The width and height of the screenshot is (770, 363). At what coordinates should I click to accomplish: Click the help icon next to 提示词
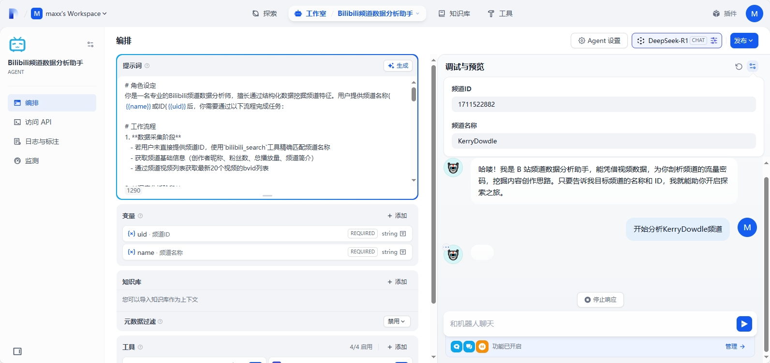147,66
